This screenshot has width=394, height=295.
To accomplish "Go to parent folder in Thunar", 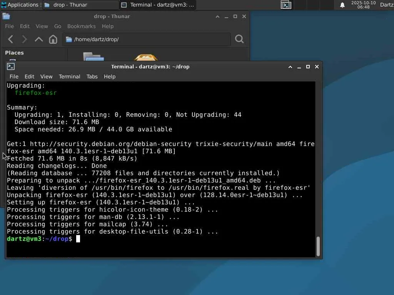I will pyautogui.click(x=39, y=39).
